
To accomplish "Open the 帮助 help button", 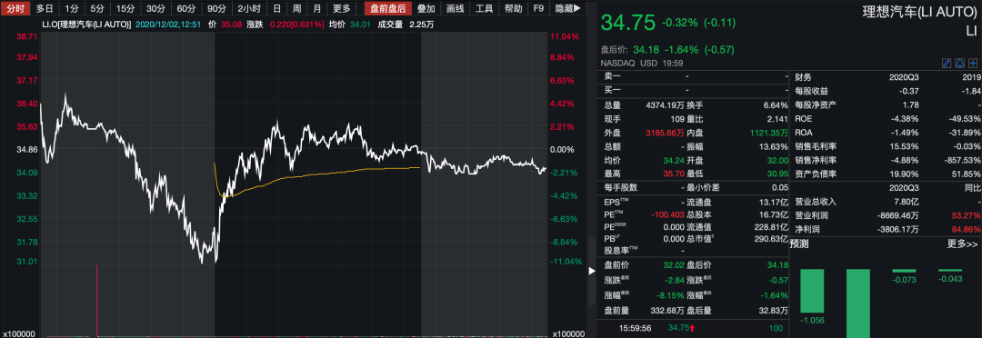I will tap(514, 8).
